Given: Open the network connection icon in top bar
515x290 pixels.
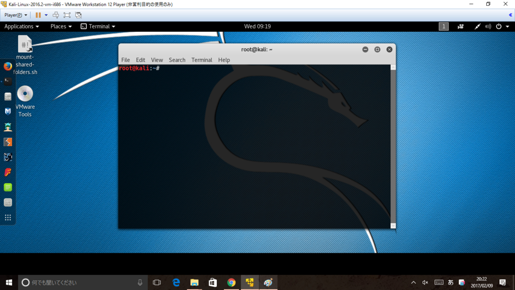Looking at the screenshot, I should (x=477, y=26).
